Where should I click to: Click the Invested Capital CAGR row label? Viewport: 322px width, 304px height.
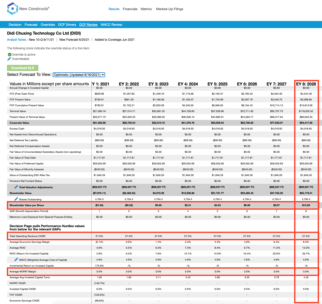23,289
